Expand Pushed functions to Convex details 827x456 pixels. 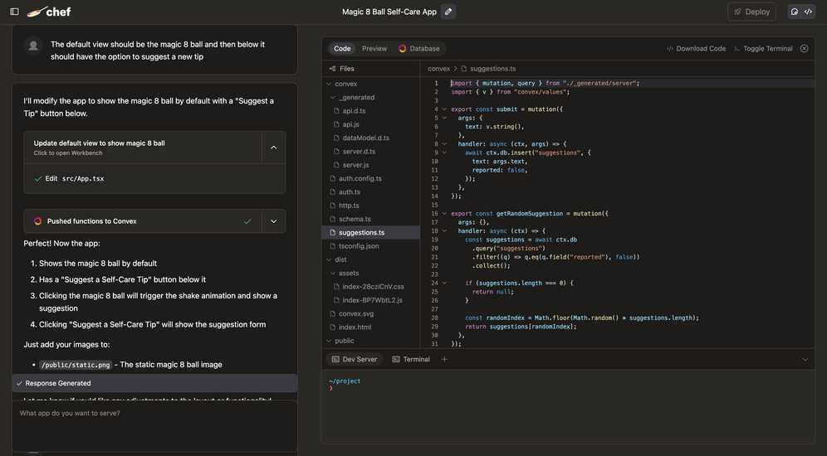pyautogui.click(x=274, y=221)
